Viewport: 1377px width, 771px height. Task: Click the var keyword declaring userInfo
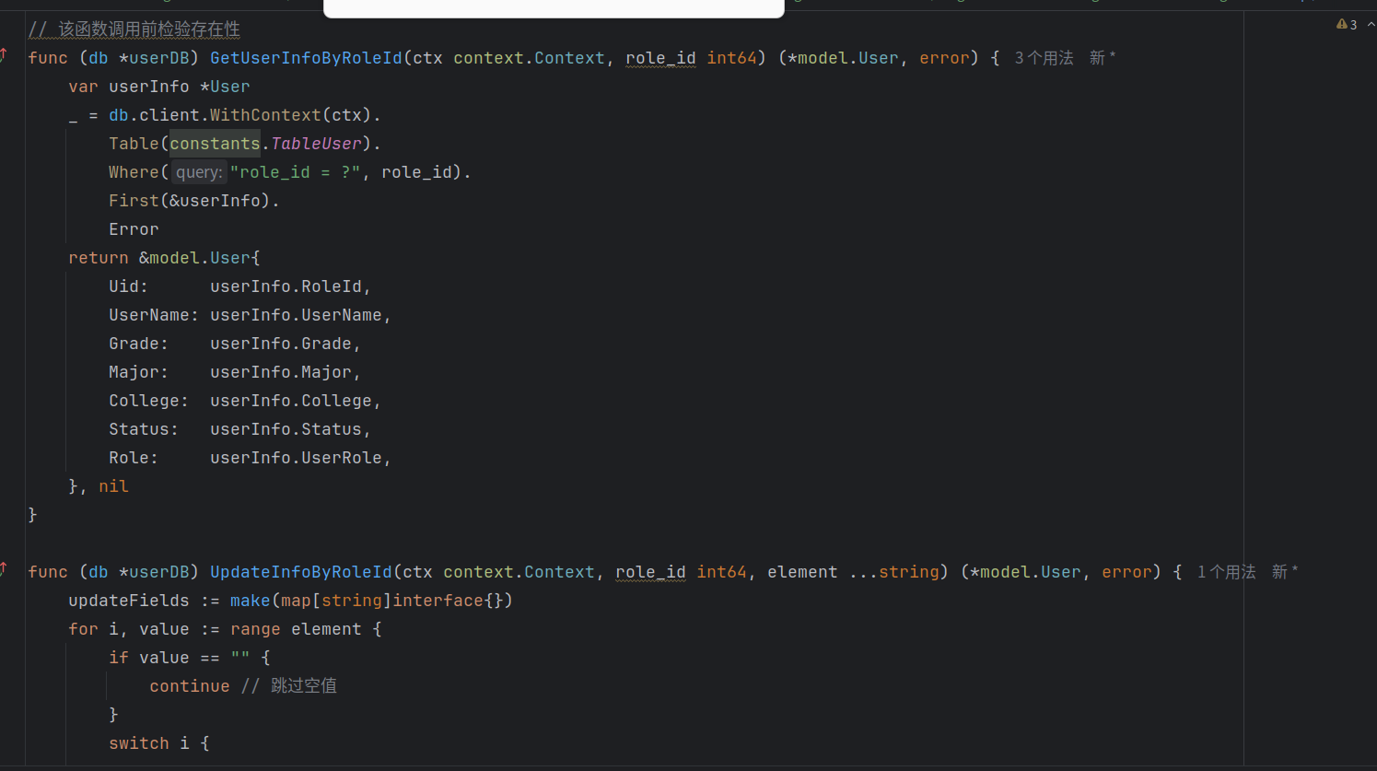[x=83, y=87]
